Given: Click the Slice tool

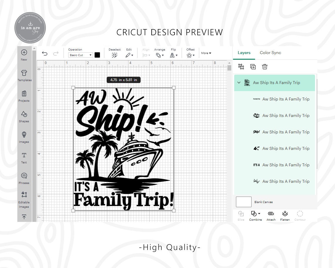Looking at the screenshot, I should point(241,216).
